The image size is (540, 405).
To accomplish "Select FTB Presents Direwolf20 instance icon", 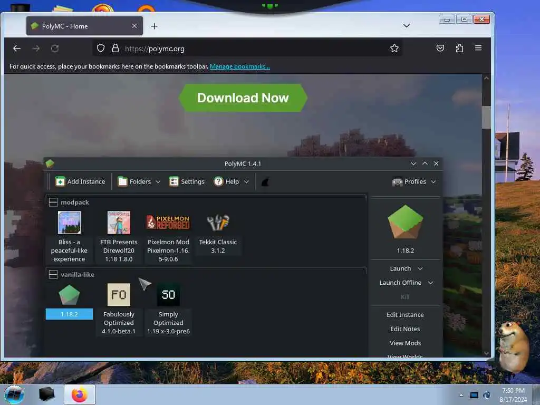I will click(x=119, y=223).
